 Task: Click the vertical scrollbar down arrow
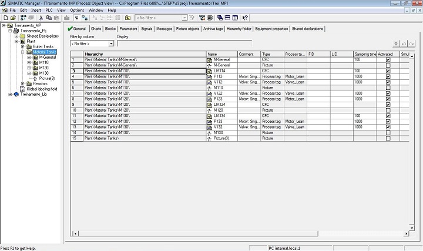tap(412, 228)
